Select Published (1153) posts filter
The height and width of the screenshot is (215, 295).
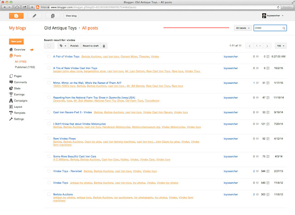(25, 67)
